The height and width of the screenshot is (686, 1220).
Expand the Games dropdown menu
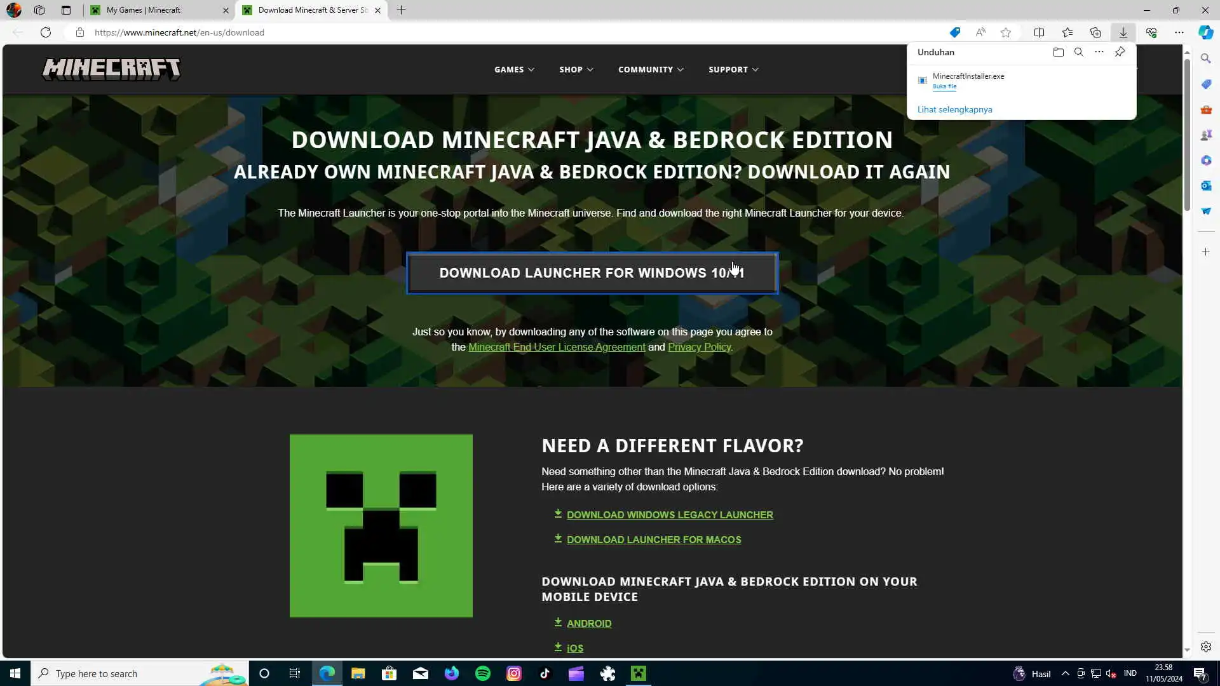[514, 69]
